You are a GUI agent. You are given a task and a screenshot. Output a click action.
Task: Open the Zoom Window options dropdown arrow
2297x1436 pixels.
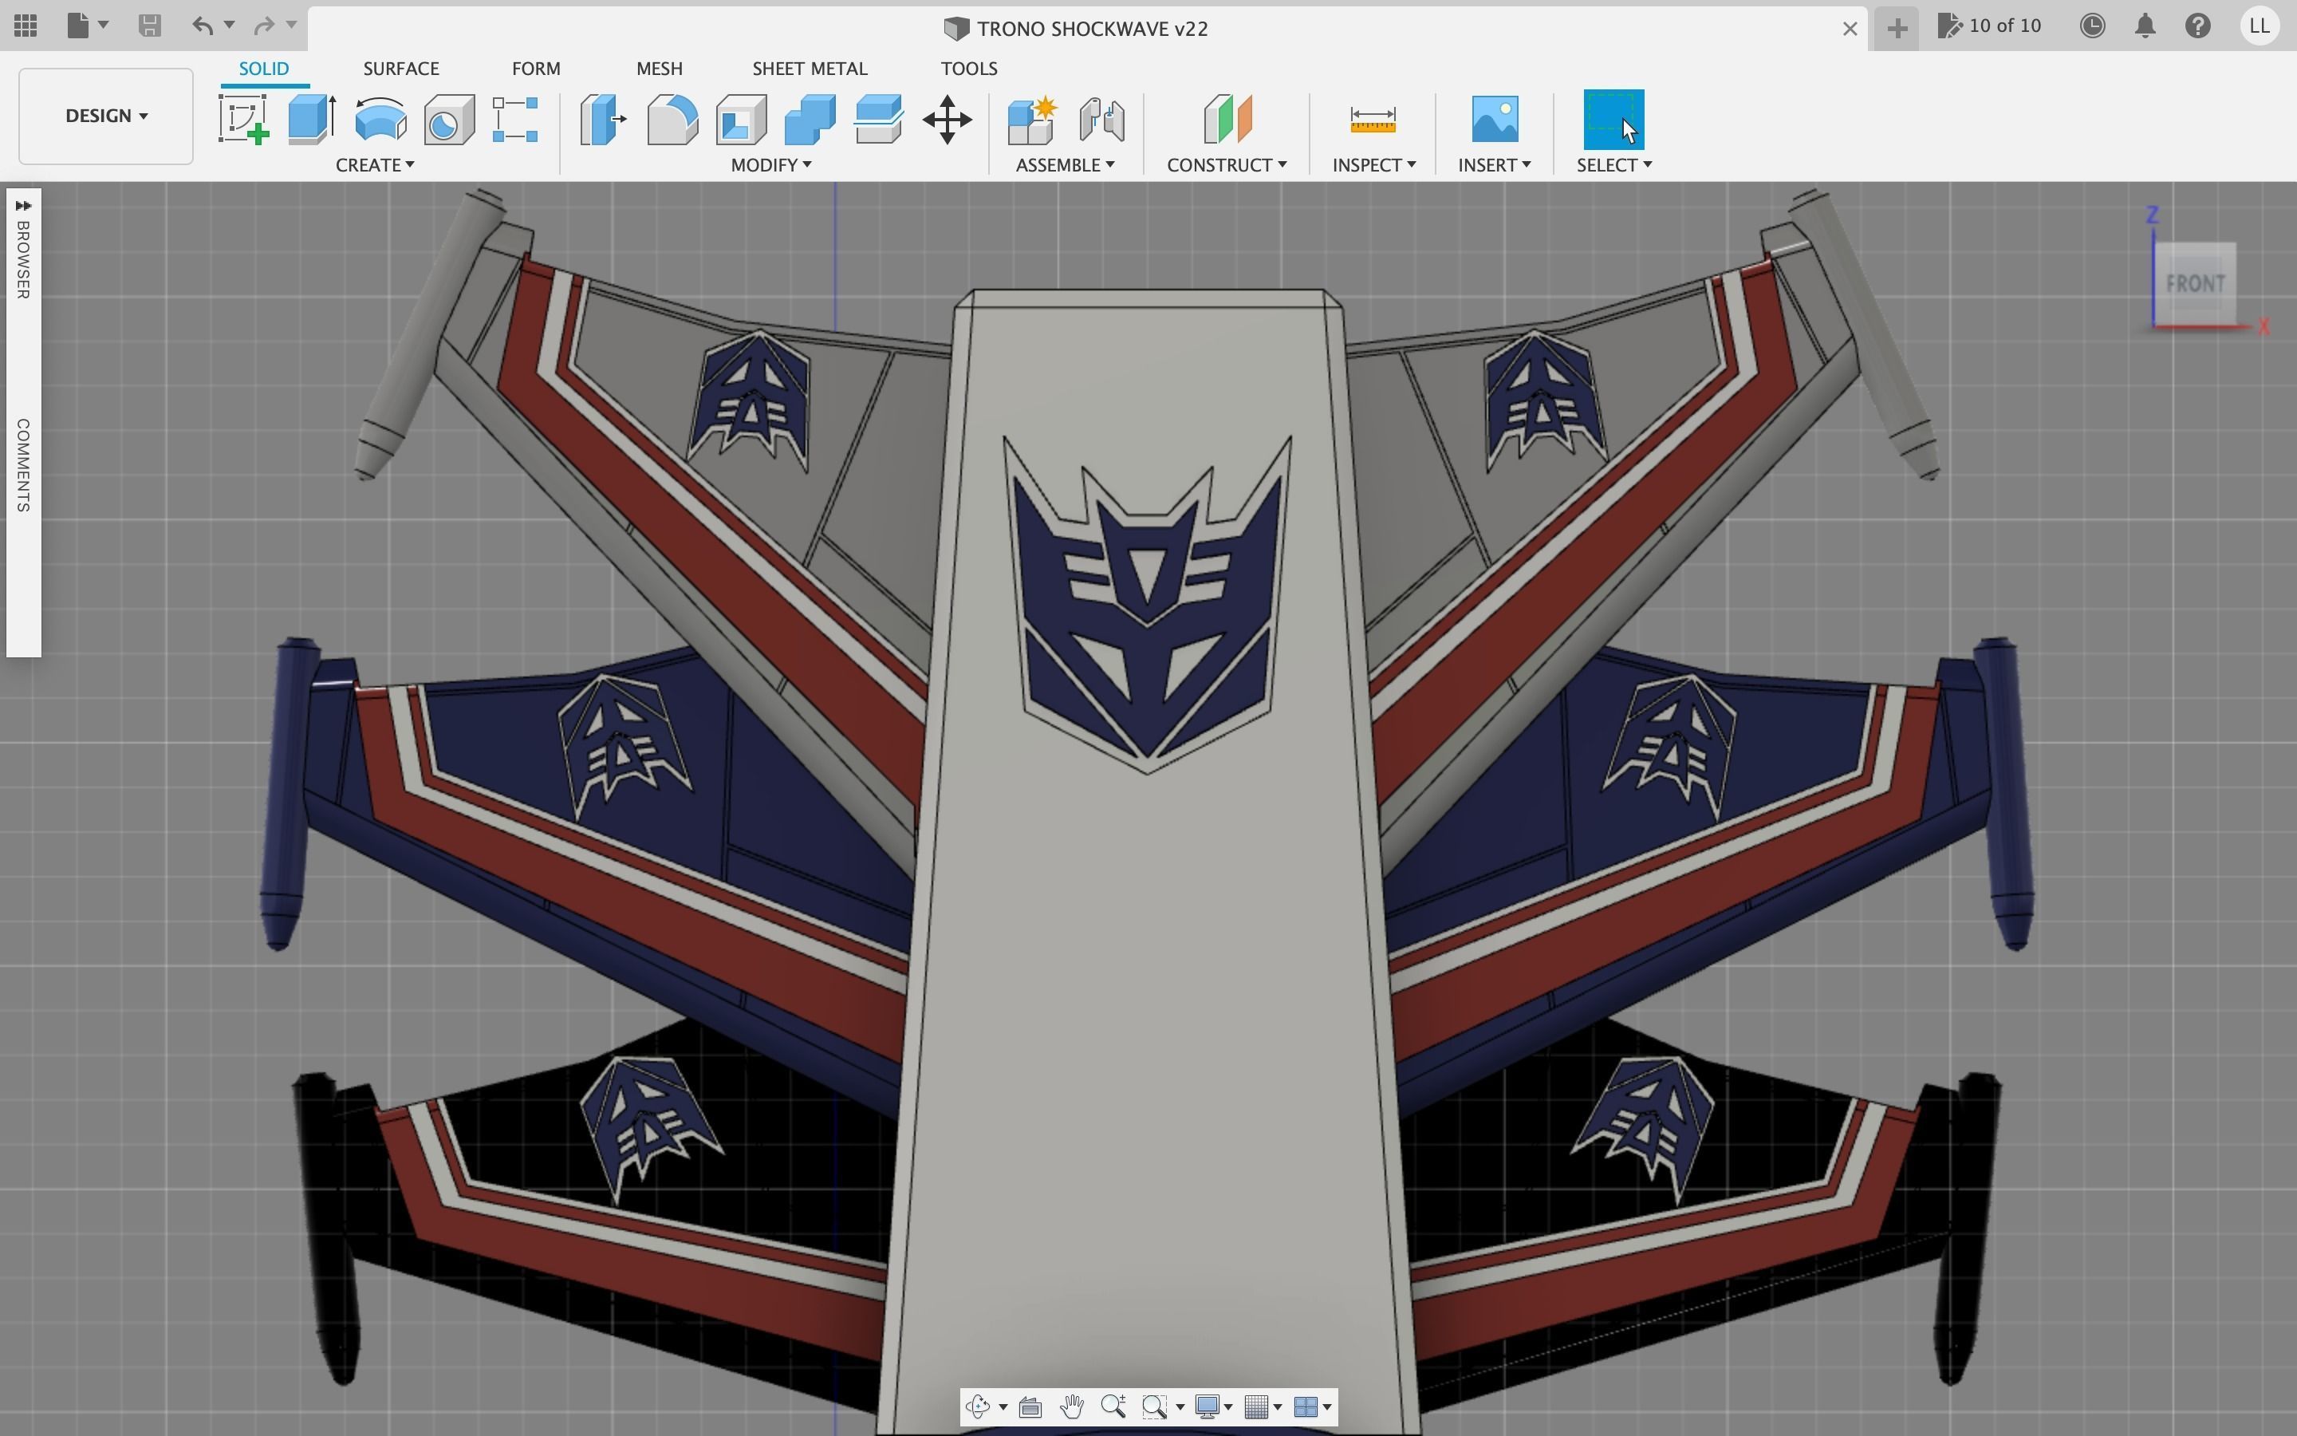[1180, 1407]
